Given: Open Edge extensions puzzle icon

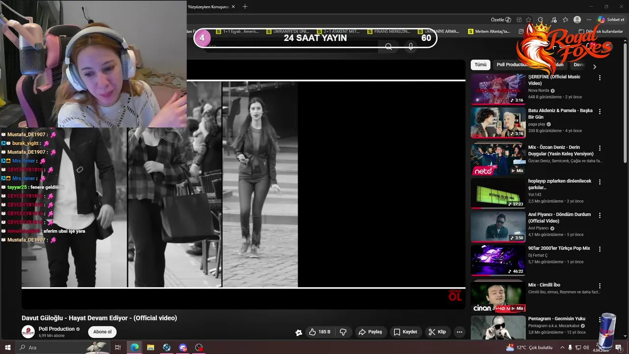Looking at the screenshot, I should click(541, 20).
